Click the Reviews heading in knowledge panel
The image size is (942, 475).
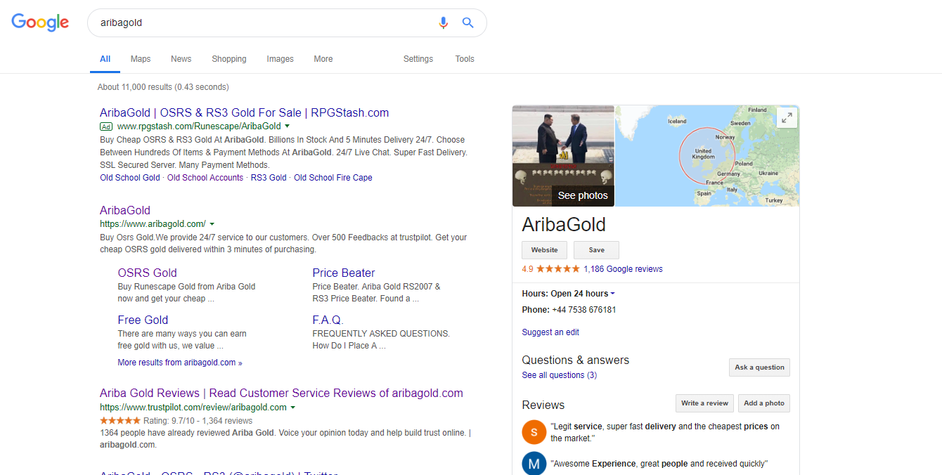[543, 405]
